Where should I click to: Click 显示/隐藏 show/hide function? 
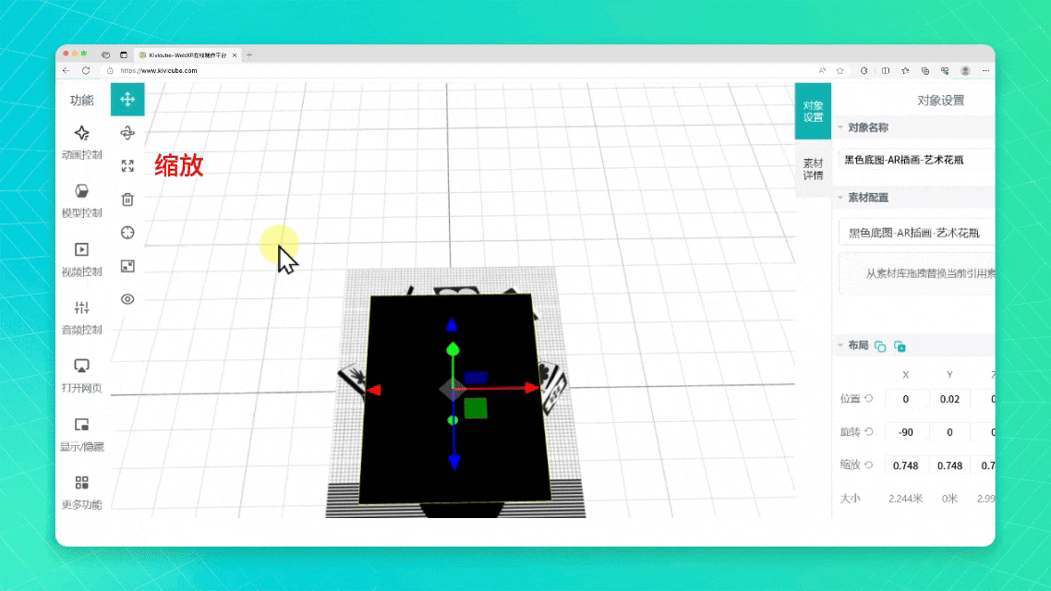[81, 434]
